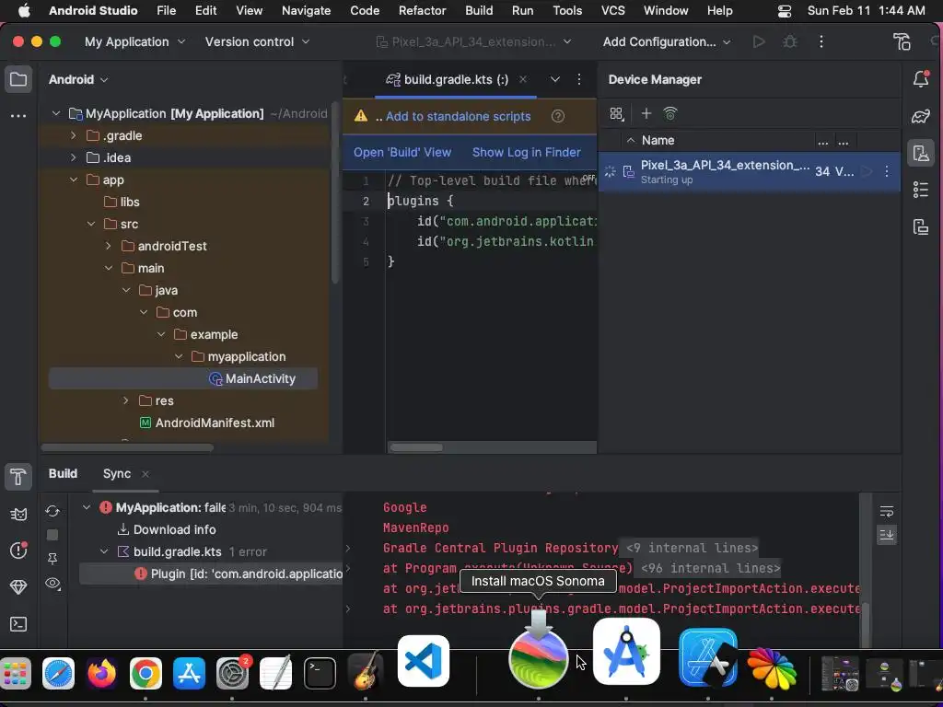Open macOS Control Center in menu bar

(785, 11)
